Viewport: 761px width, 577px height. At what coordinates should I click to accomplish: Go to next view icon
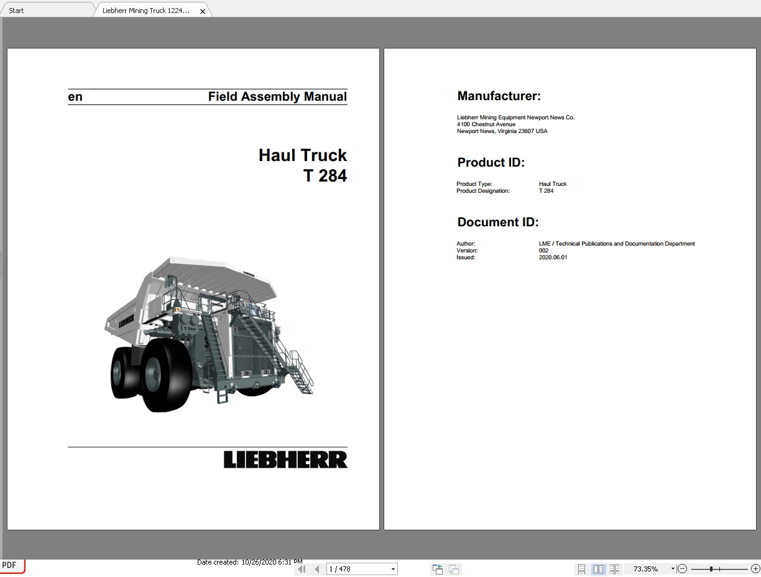[x=454, y=569]
